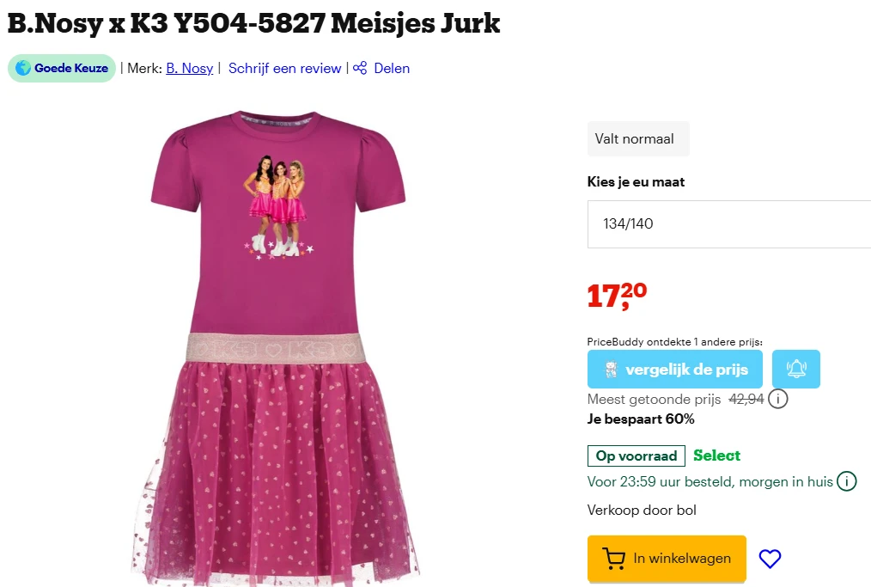
Task: Click the Goede Keuze badge
Action: click(x=62, y=69)
